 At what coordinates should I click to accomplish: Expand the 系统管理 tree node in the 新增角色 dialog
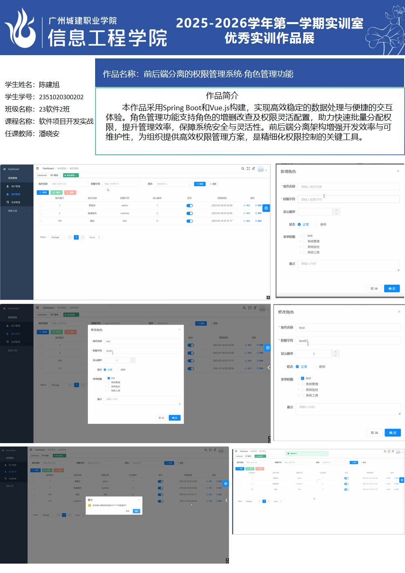(x=300, y=241)
